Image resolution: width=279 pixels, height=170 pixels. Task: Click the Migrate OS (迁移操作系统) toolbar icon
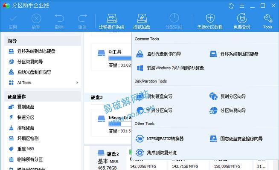(112, 18)
